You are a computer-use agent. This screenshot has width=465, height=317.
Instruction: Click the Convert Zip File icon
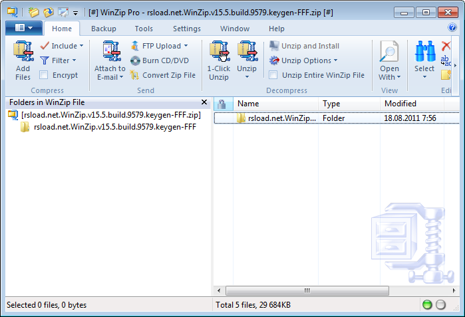134,75
